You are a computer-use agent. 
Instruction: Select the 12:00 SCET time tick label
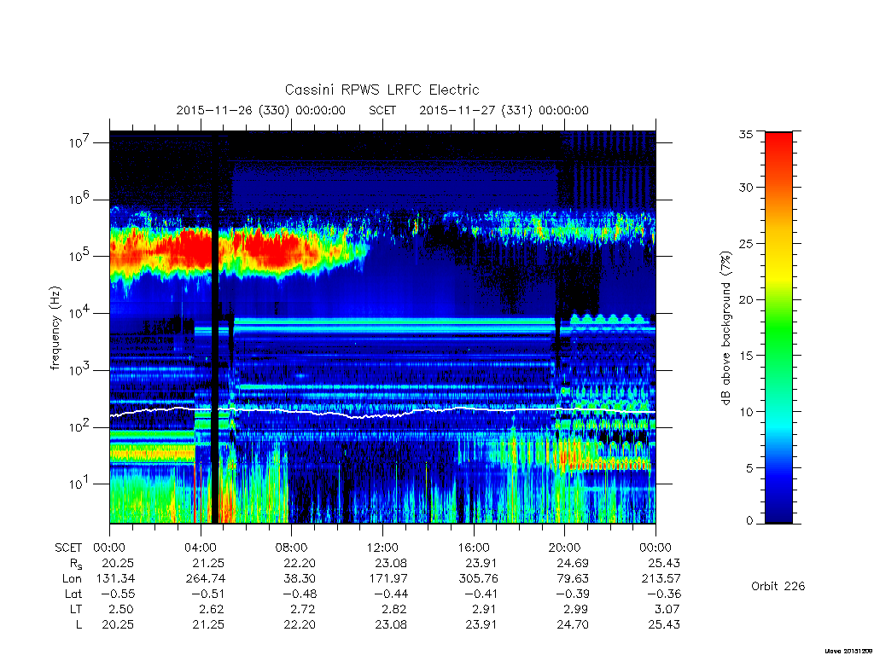point(382,548)
